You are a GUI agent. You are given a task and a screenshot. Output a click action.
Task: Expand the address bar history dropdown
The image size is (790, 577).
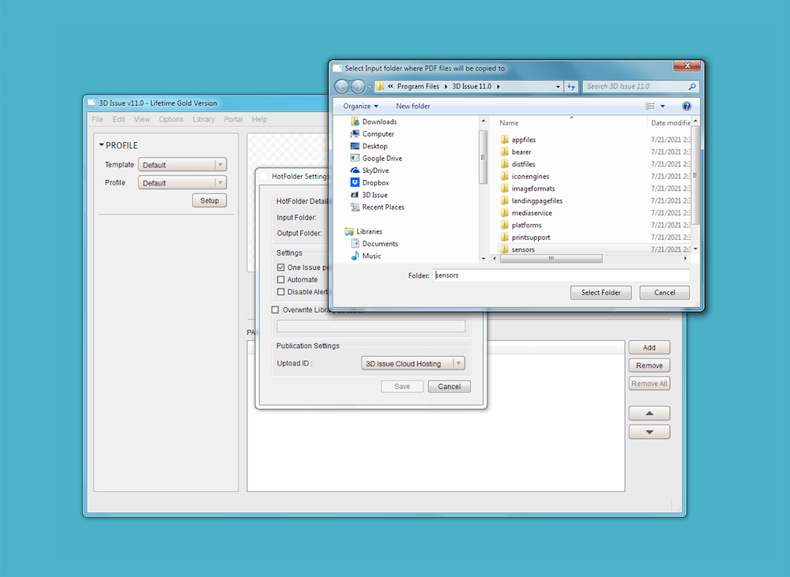pyautogui.click(x=558, y=87)
